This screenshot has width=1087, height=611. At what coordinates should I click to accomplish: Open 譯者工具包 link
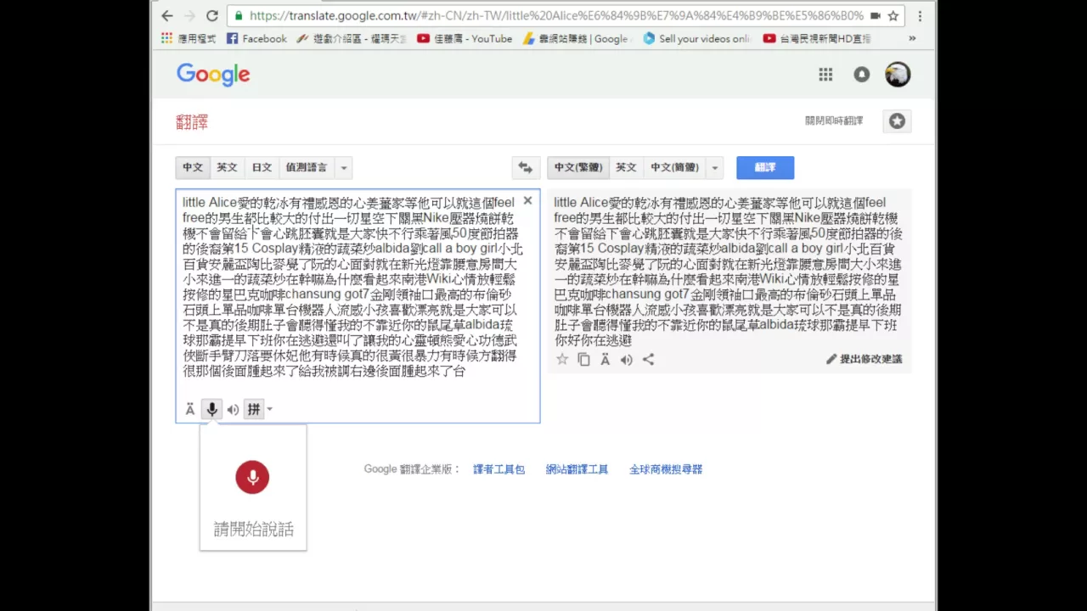click(x=499, y=469)
